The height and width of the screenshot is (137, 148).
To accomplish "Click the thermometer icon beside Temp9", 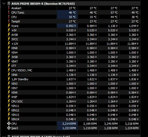I will (x=9, y=21).
